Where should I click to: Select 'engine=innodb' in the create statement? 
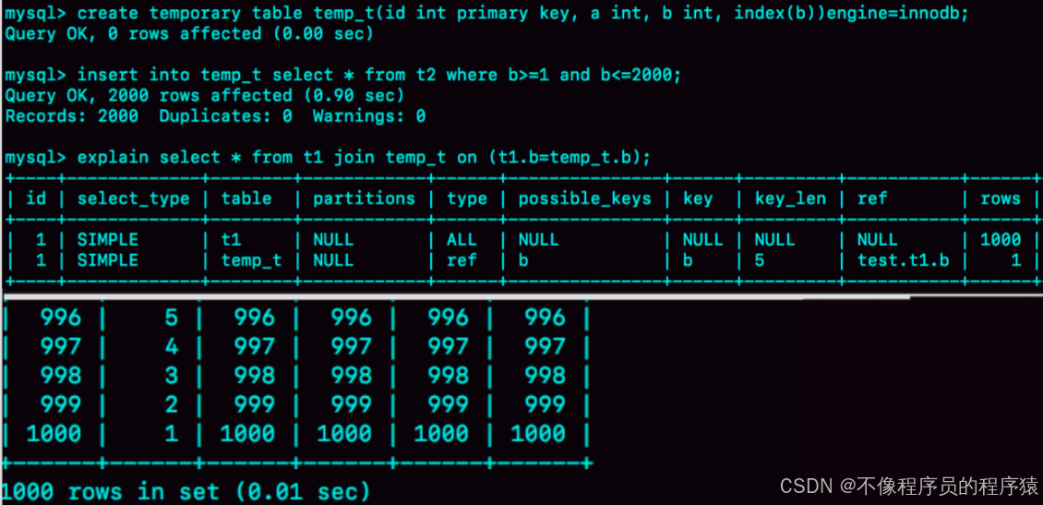(897, 13)
